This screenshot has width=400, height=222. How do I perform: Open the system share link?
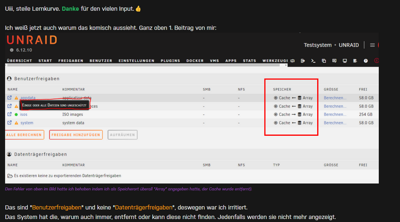(27, 123)
